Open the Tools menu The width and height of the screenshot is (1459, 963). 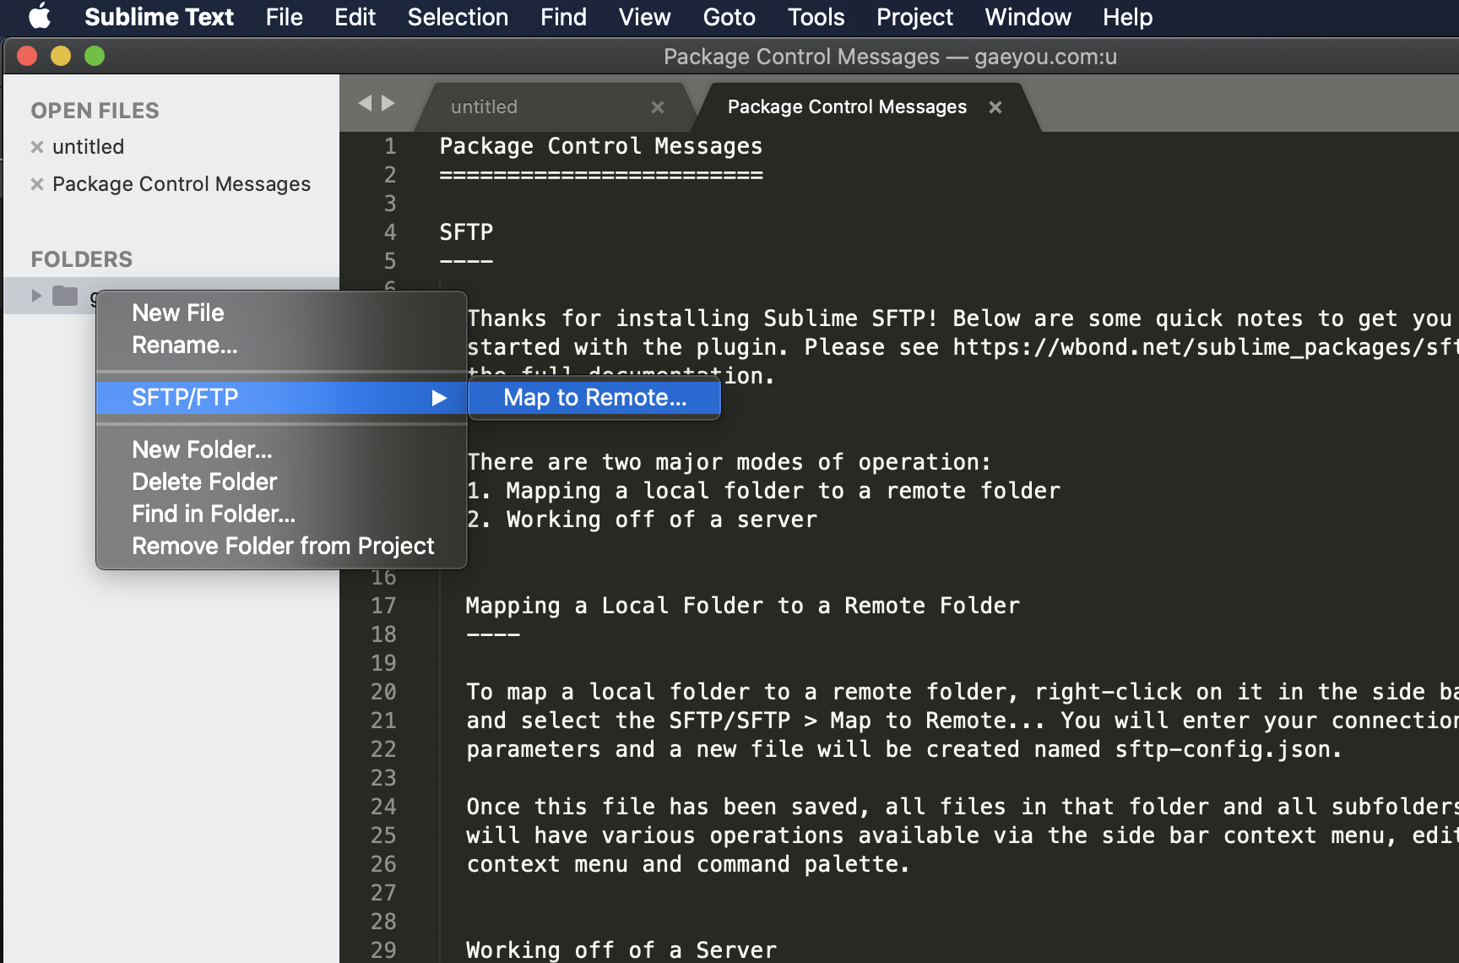click(x=816, y=17)
